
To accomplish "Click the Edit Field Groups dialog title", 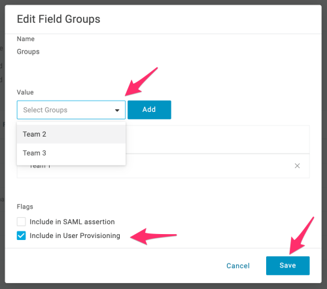I will 59,19.
